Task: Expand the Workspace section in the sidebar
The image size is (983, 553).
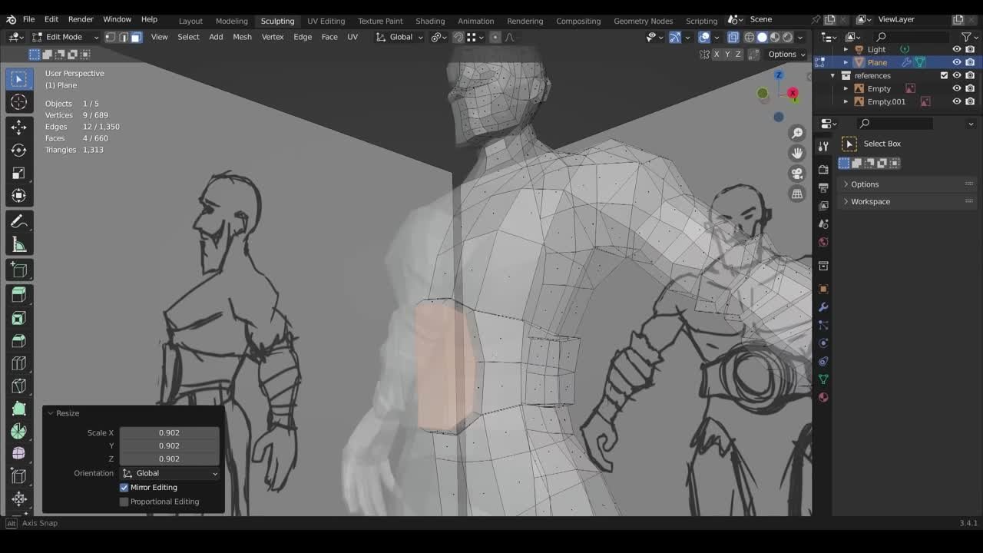Action: coord(870,201)
